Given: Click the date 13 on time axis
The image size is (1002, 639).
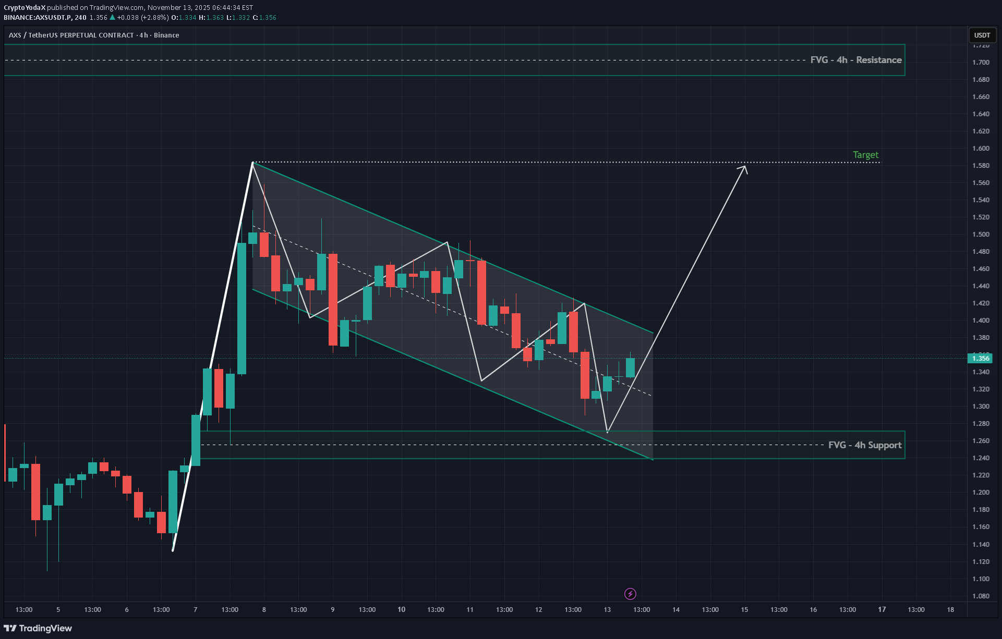Looking at the screenshot, I should click(607, 609).
